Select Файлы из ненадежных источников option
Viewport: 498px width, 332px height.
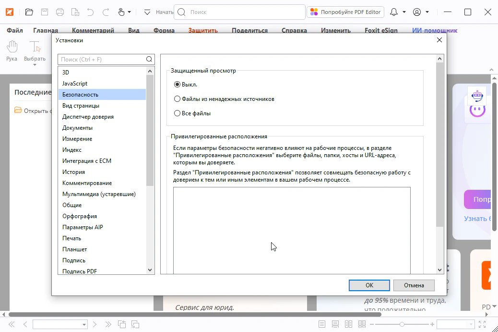(177, 99)
